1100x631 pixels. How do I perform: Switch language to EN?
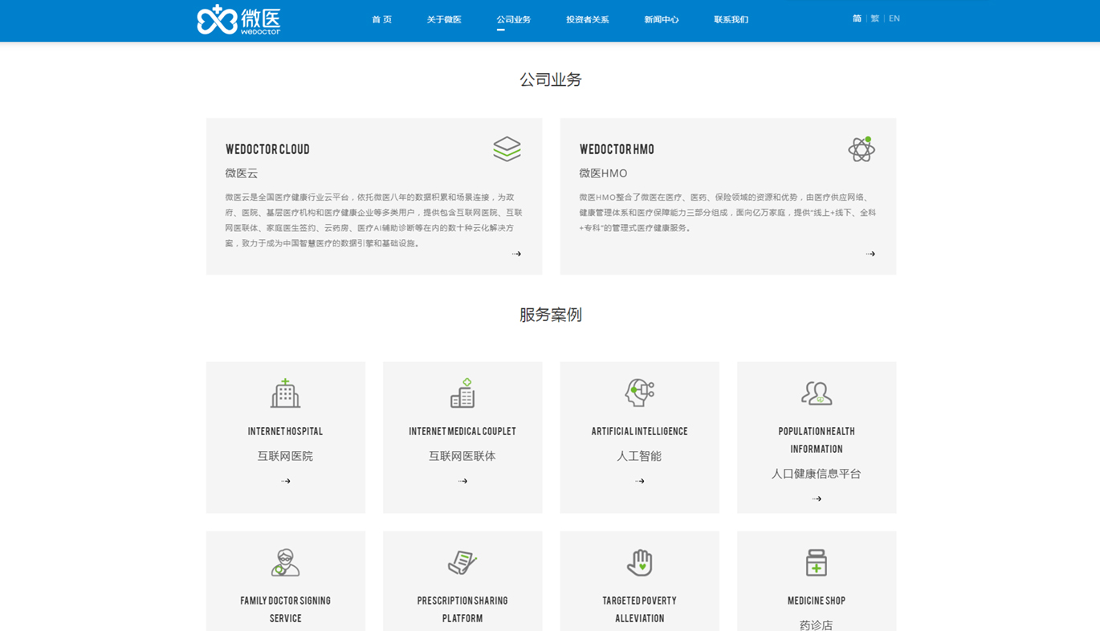[x=894, y=18]
